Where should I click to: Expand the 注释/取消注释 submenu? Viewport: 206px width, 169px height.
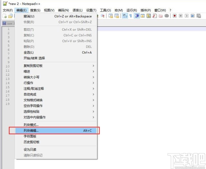point(56,89)
